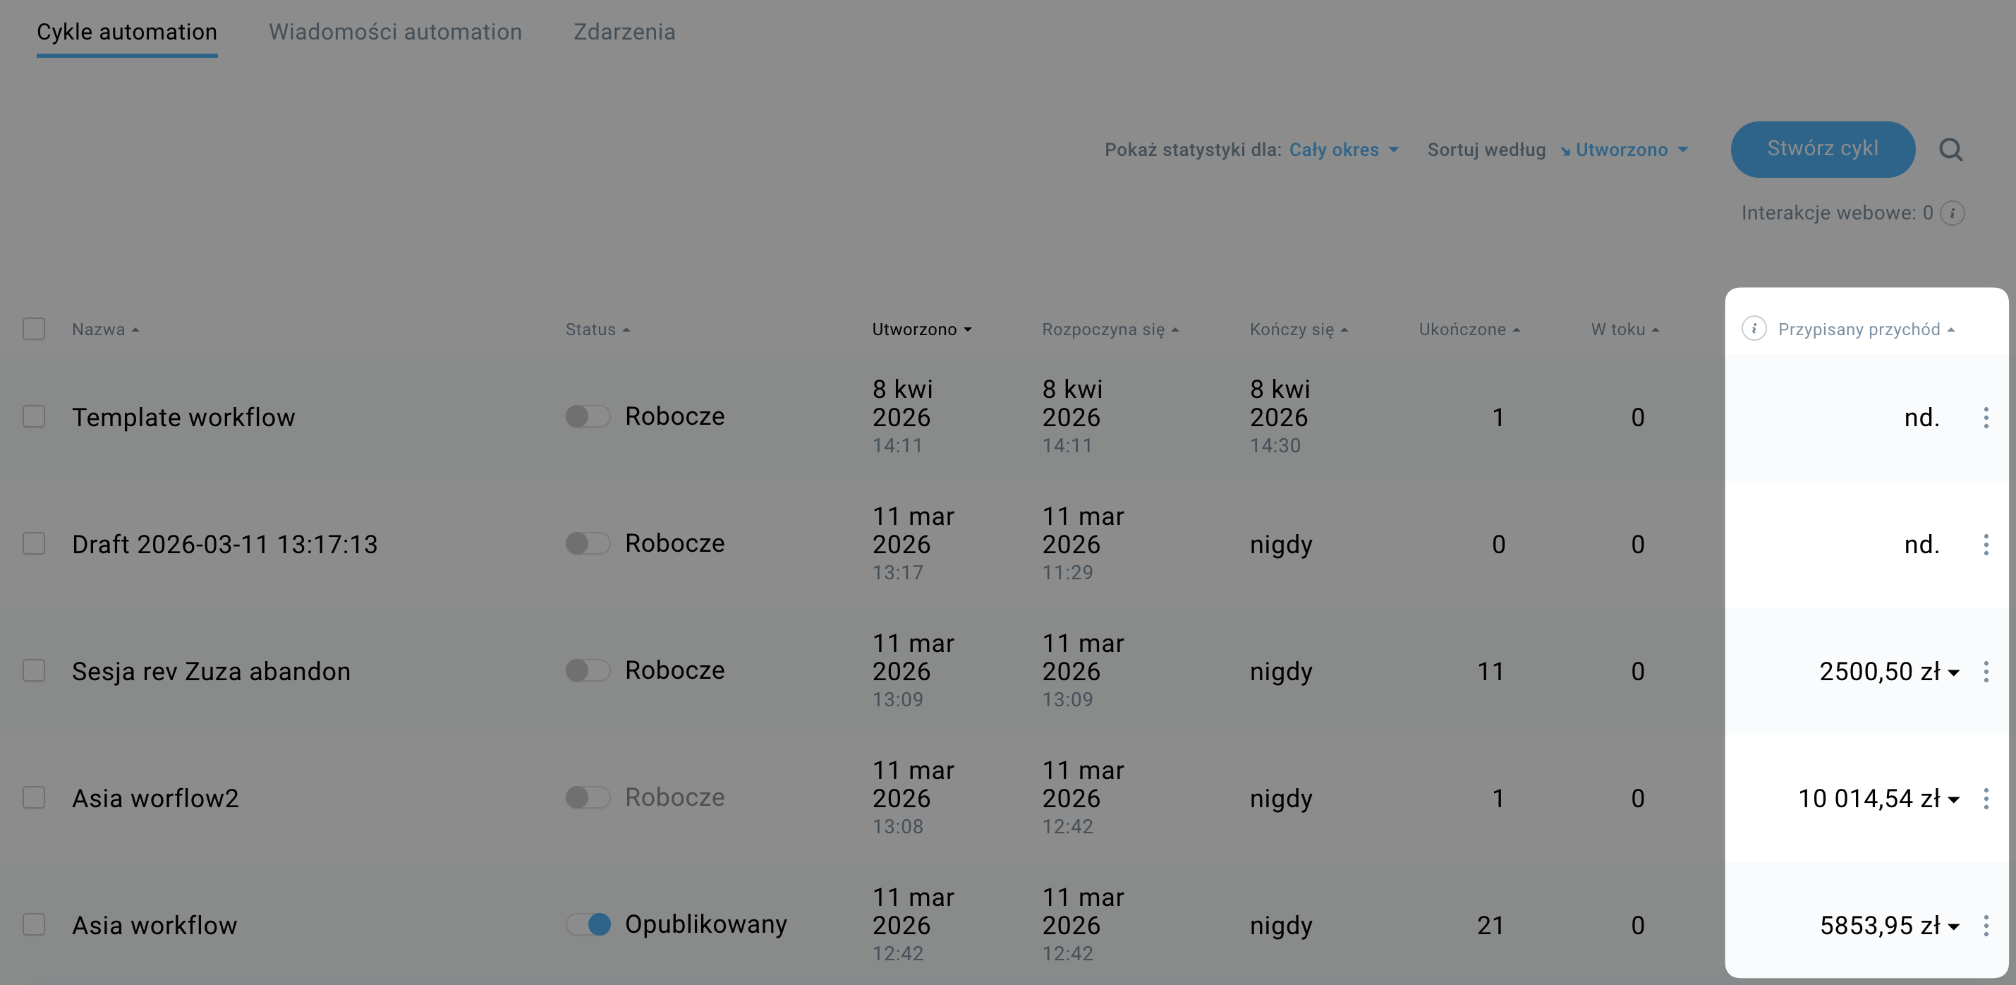
Task: Click the Stwórz cykl button
Action: pos(1822,149)
